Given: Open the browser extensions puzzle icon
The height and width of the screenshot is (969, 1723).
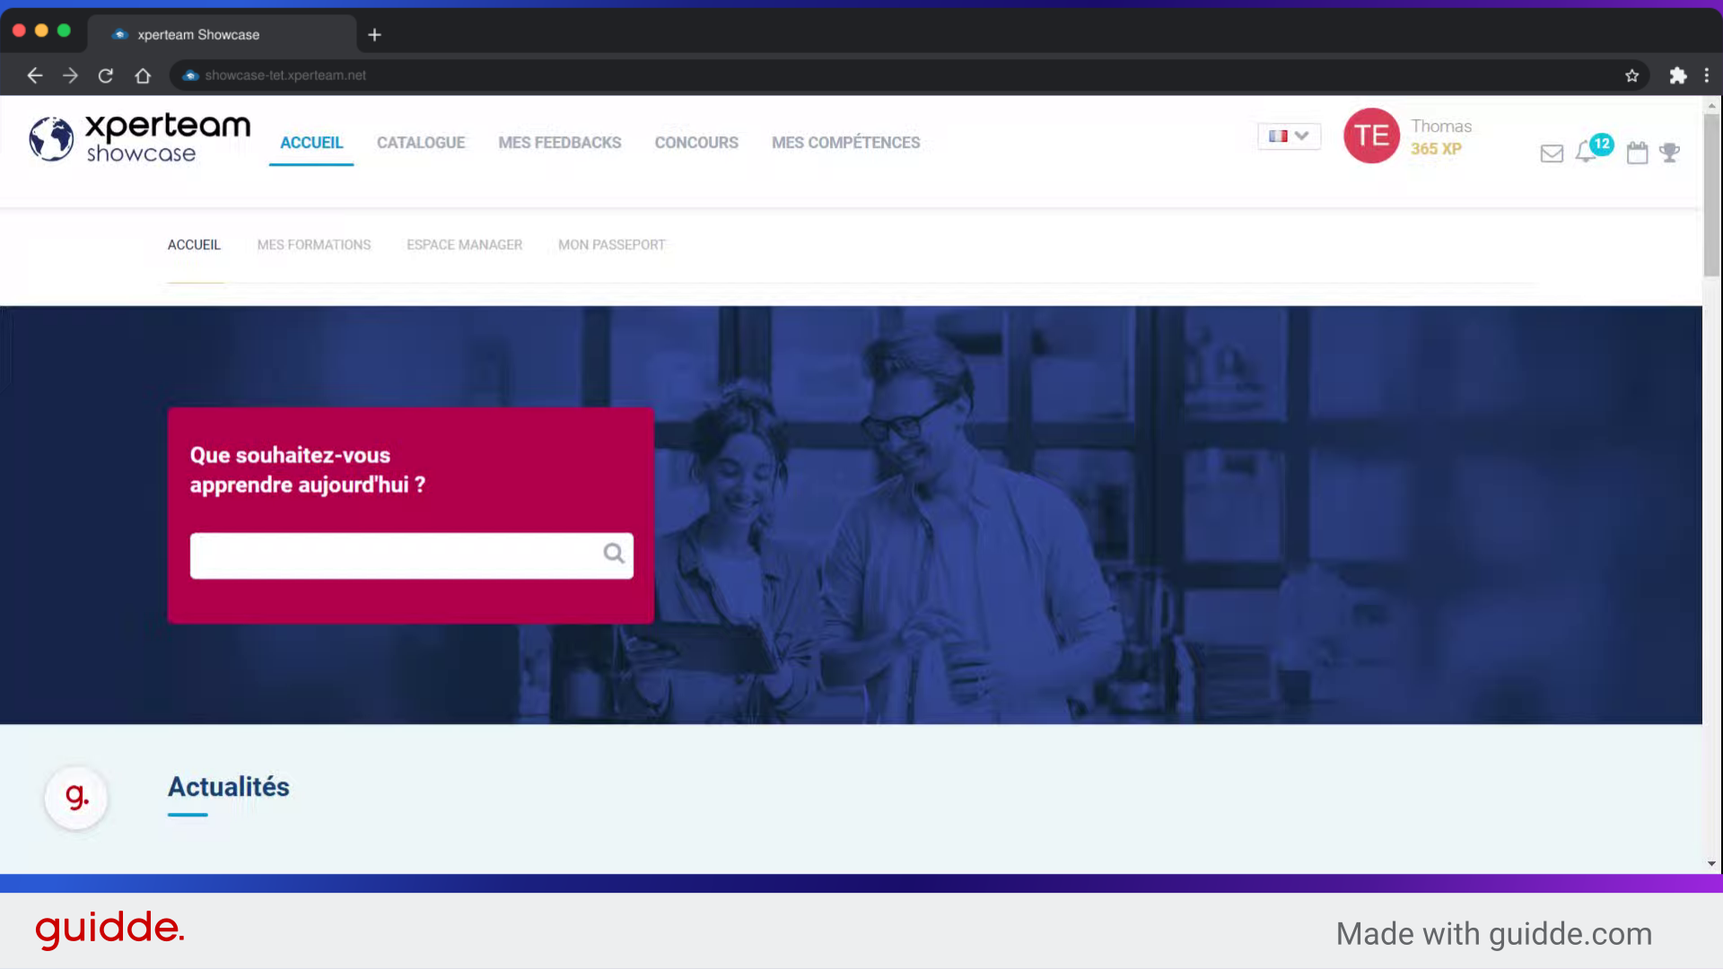Looking at the screenshot, I should point(1677,75).
